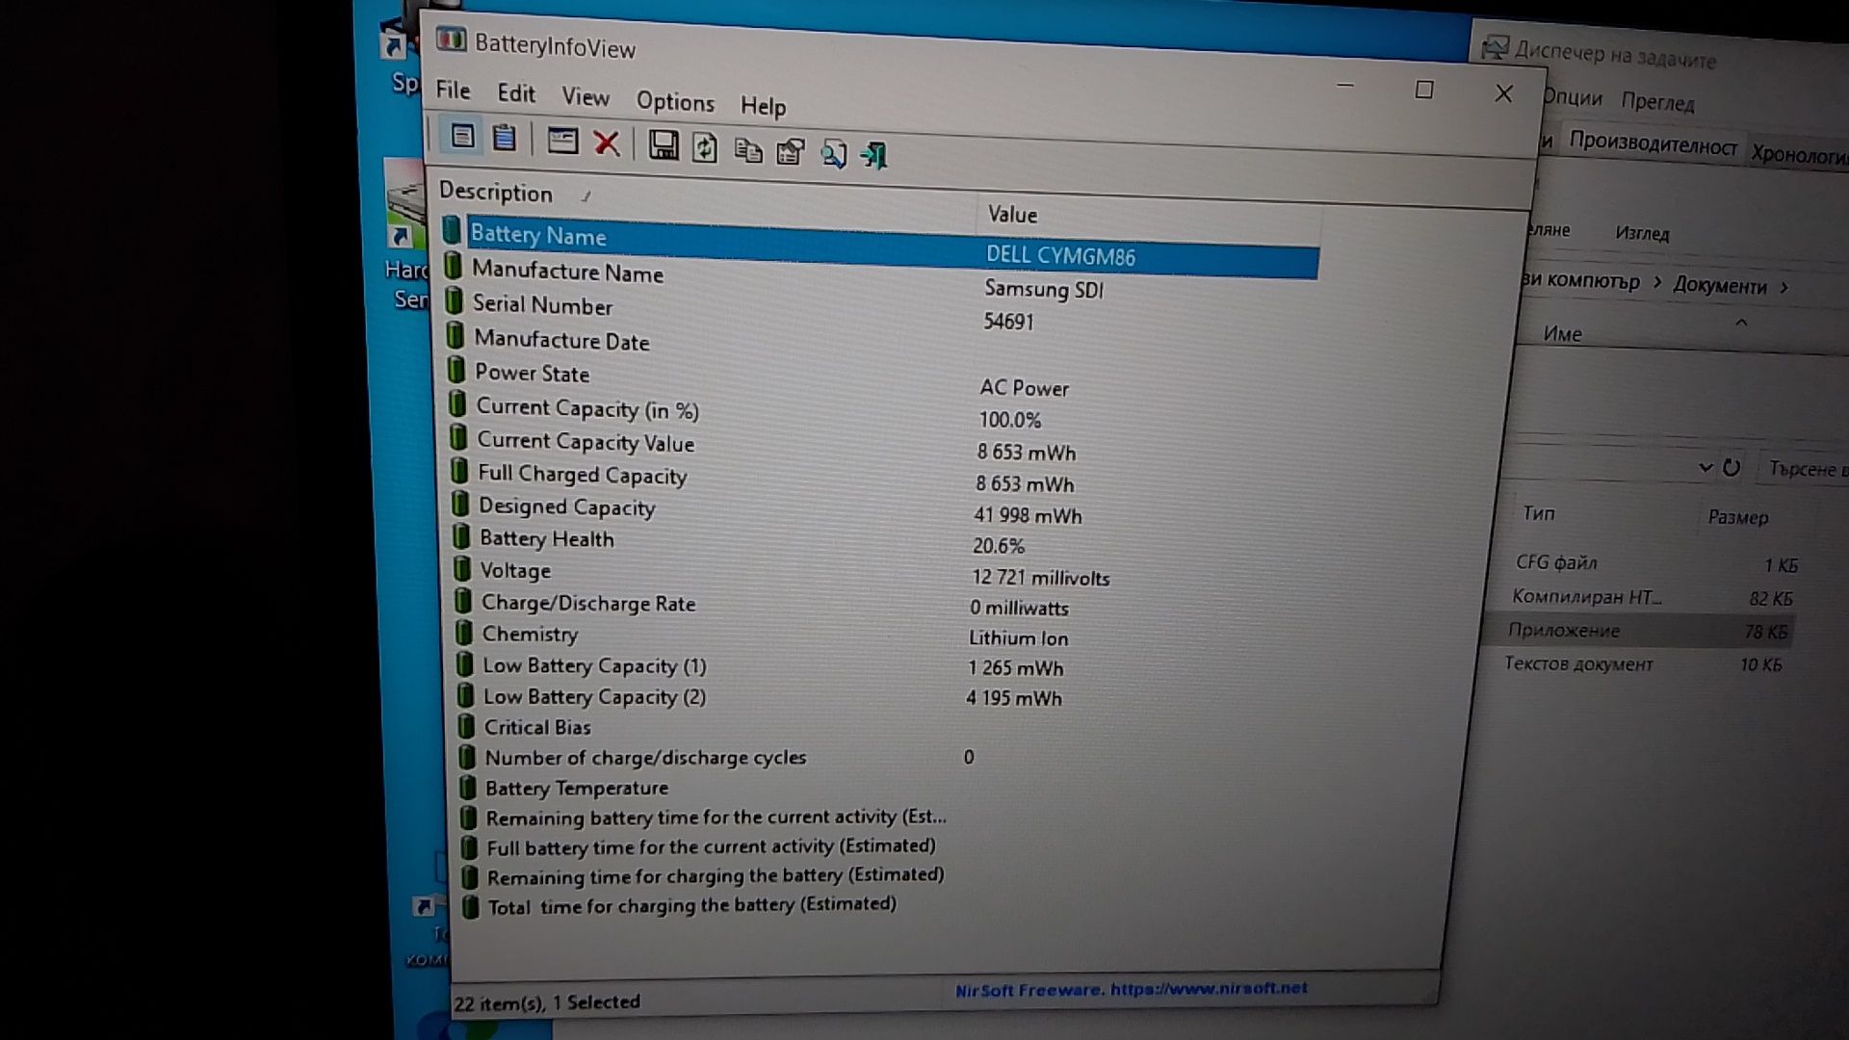1849x1040 pixels.
Task: Refresh battery data with the green arrows icon
Action: [705, 147]
